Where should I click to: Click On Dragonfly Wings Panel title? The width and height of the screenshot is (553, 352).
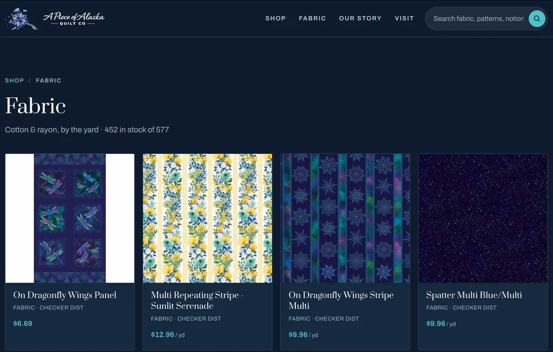(x=65, y=295)
